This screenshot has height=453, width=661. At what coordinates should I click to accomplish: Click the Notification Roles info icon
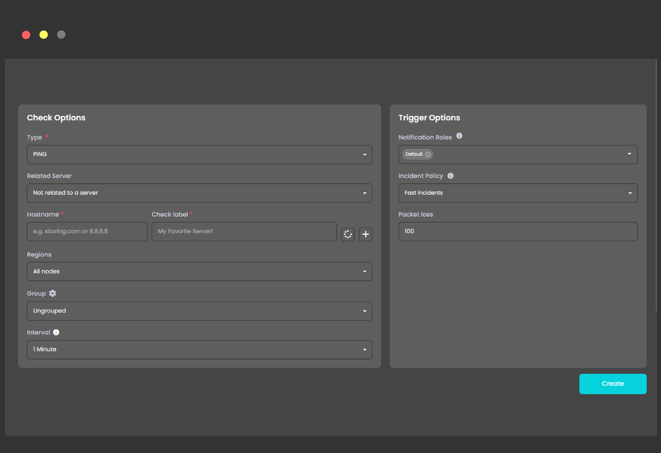(x=459, y=136)
